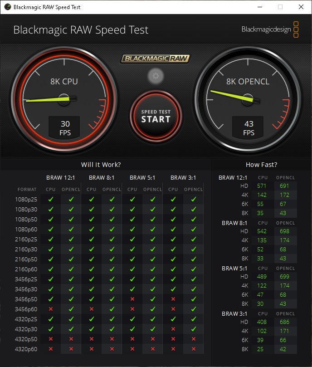The image size is (312, 367).
Task: Click BRAW 3:1 6K OPENCL value 66
Action: pyautogui.click(x=283, y=340)
